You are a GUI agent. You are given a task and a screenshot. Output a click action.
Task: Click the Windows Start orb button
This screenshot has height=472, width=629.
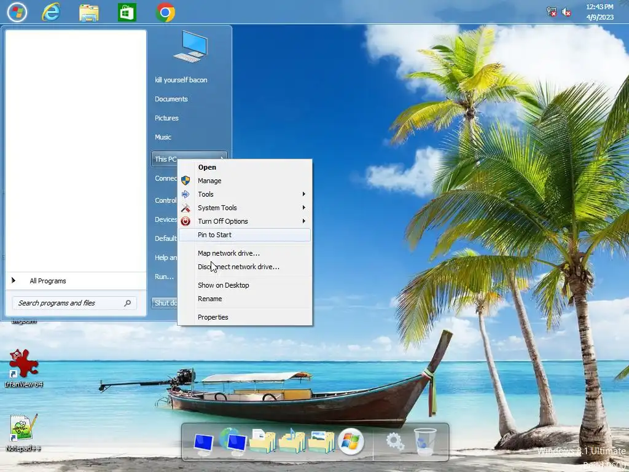[17, 12]
